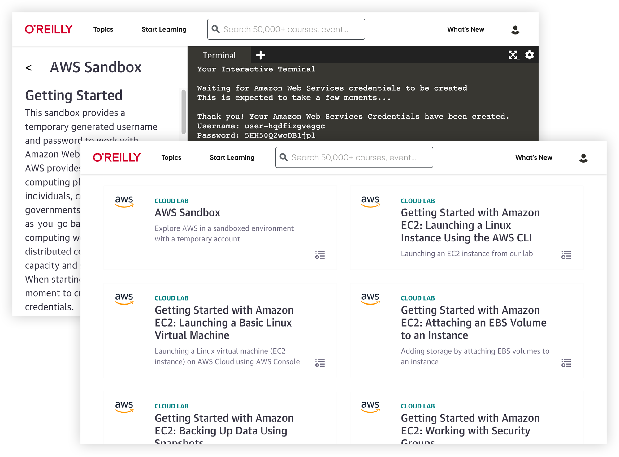Add Basic Linux Virtual Machine card to playlist

coord(320,363)
